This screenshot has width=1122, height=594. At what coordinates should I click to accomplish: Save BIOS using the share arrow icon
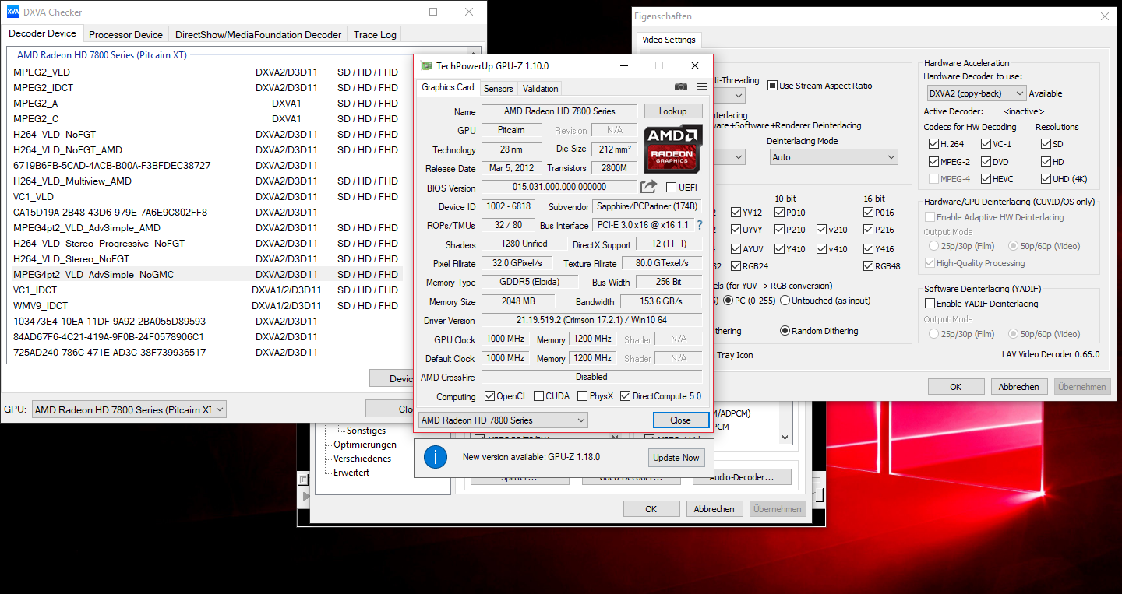[648, 187]
